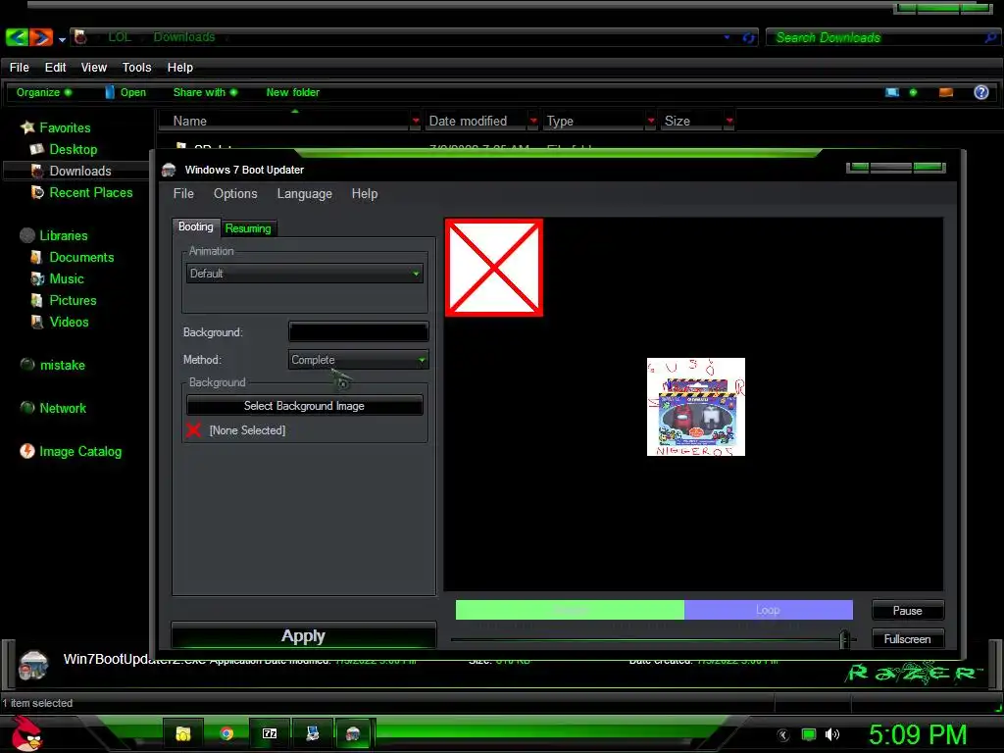Screen dimensions: 1004x753
Task: Open Desktop in the Favorites list
Action: [x=73, y=149]
